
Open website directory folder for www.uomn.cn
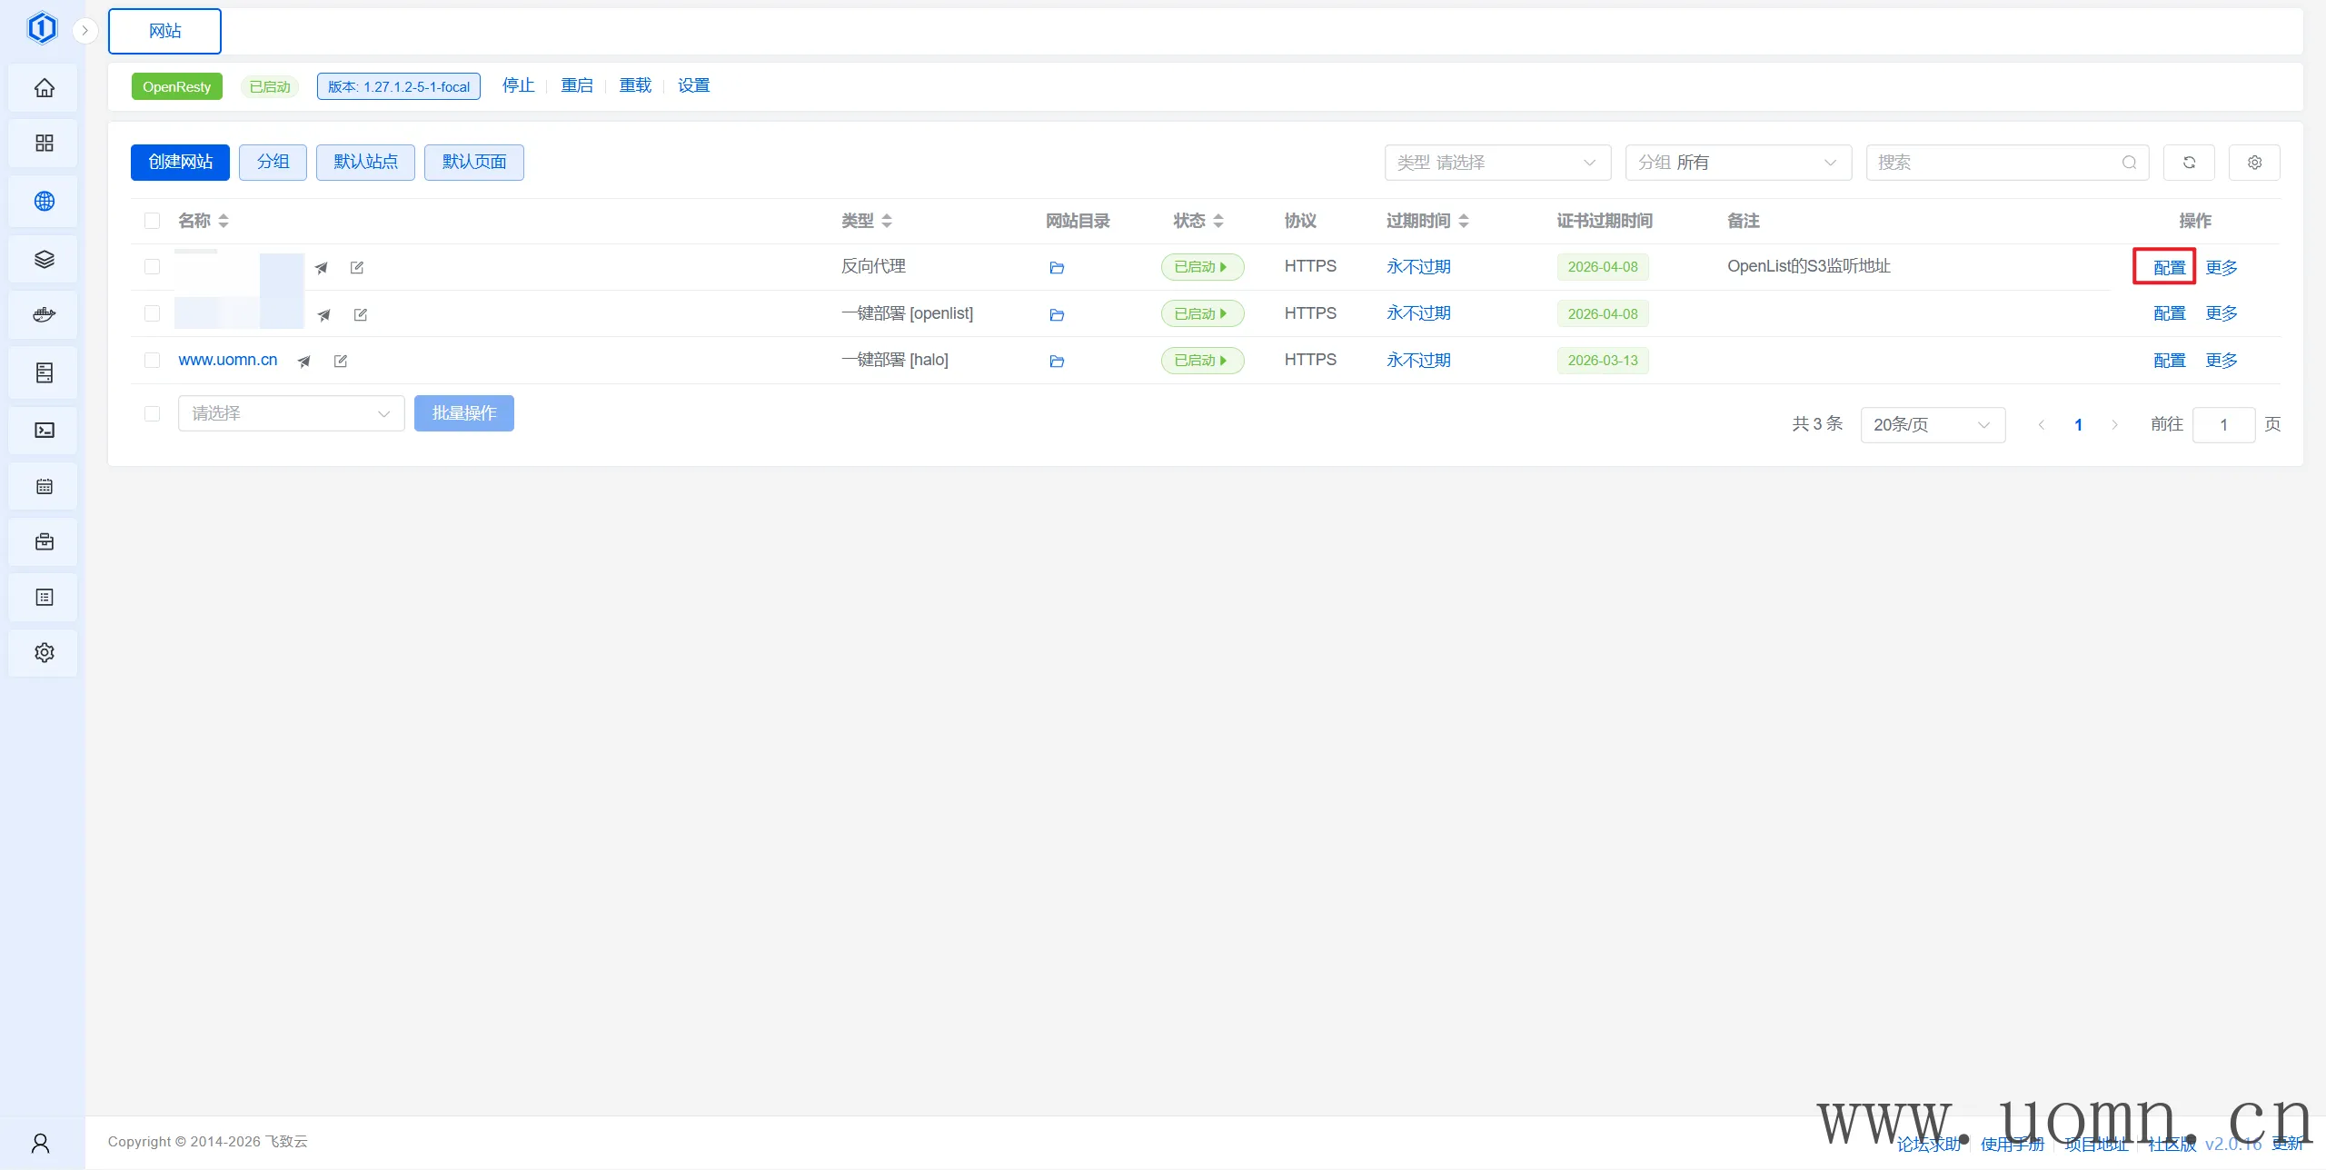click(1056, 361)
